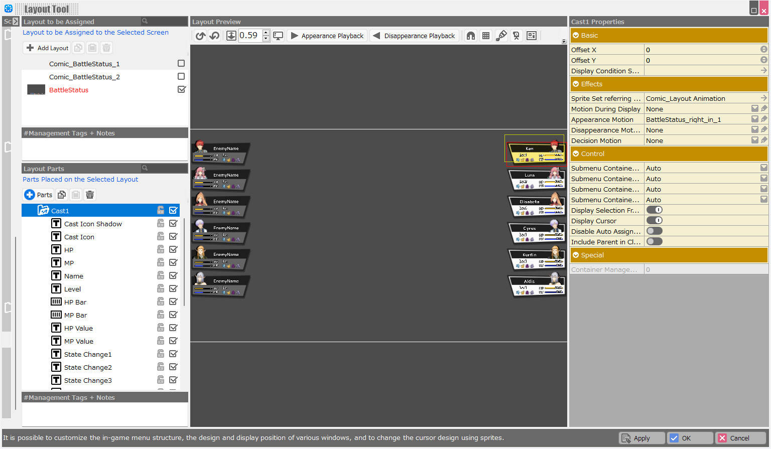Toggle the Display Cursor switch
This screenshot has height=449, width=771.
(x=654, y=221)
